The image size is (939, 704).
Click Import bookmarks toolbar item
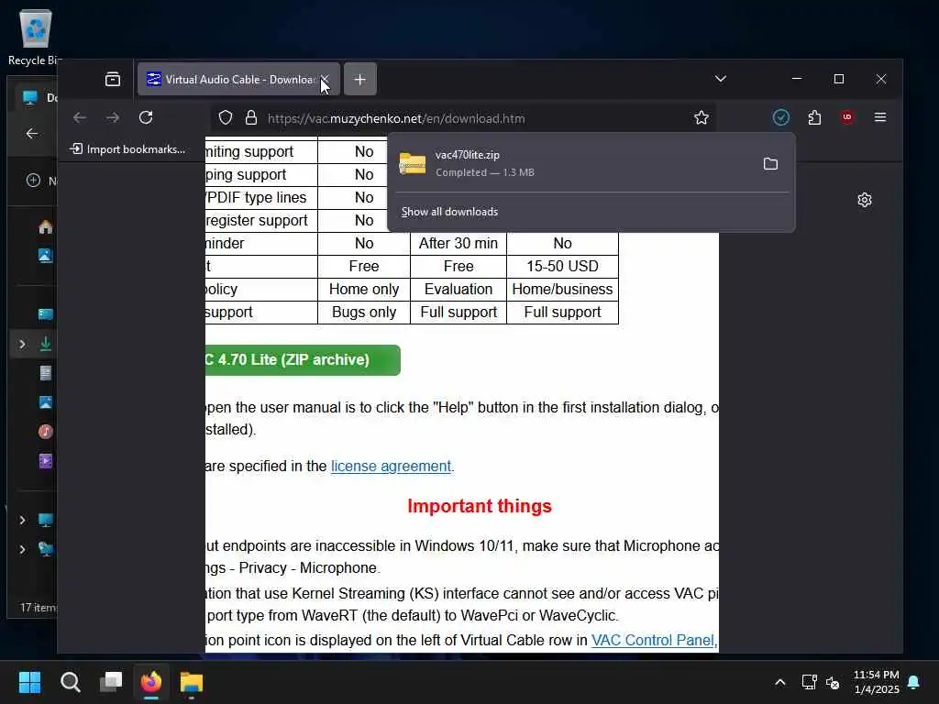pos(127,149)
